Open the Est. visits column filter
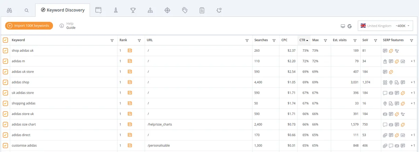Viewport: 419px width, 152px height. pyautogui.click(x=355, y=41)
